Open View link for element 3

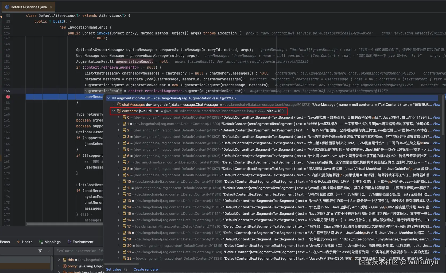point(436,136)
